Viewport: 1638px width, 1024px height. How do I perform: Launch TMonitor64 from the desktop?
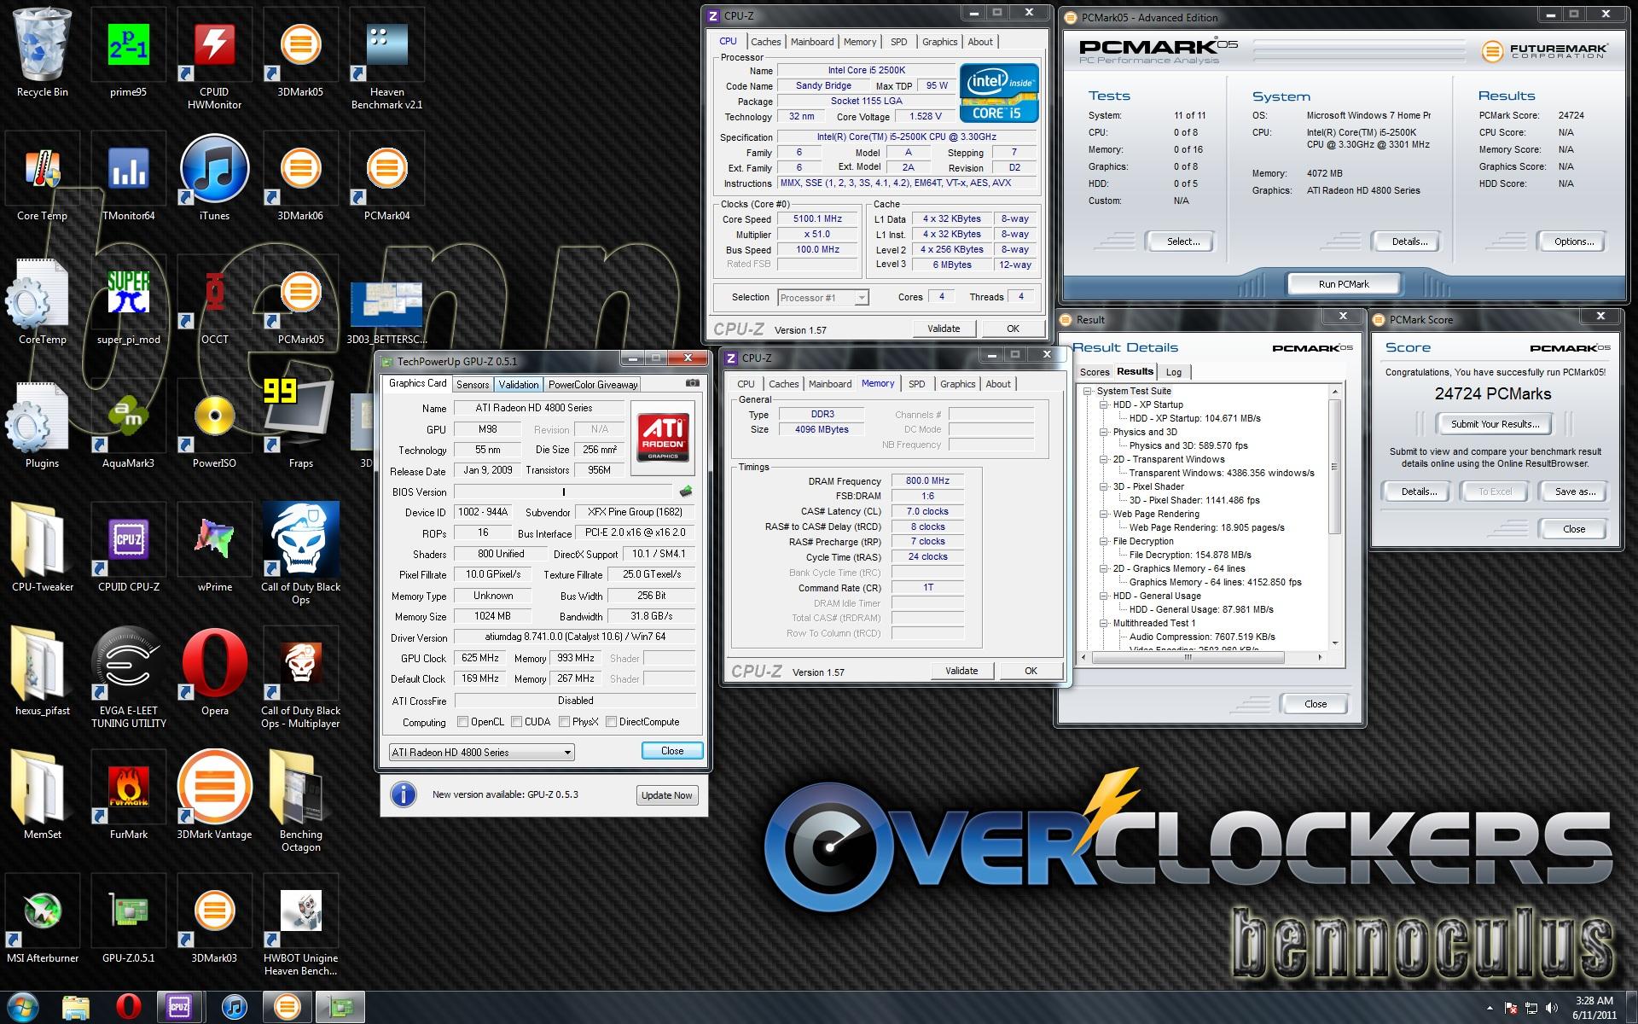pos(128,177)
